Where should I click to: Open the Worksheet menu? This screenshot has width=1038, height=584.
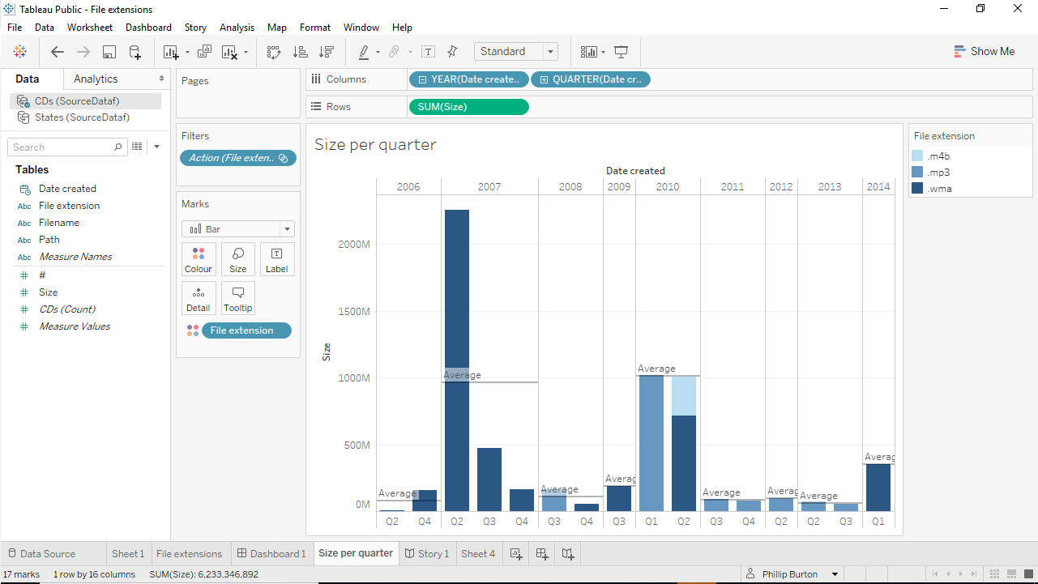click(90, 28)
